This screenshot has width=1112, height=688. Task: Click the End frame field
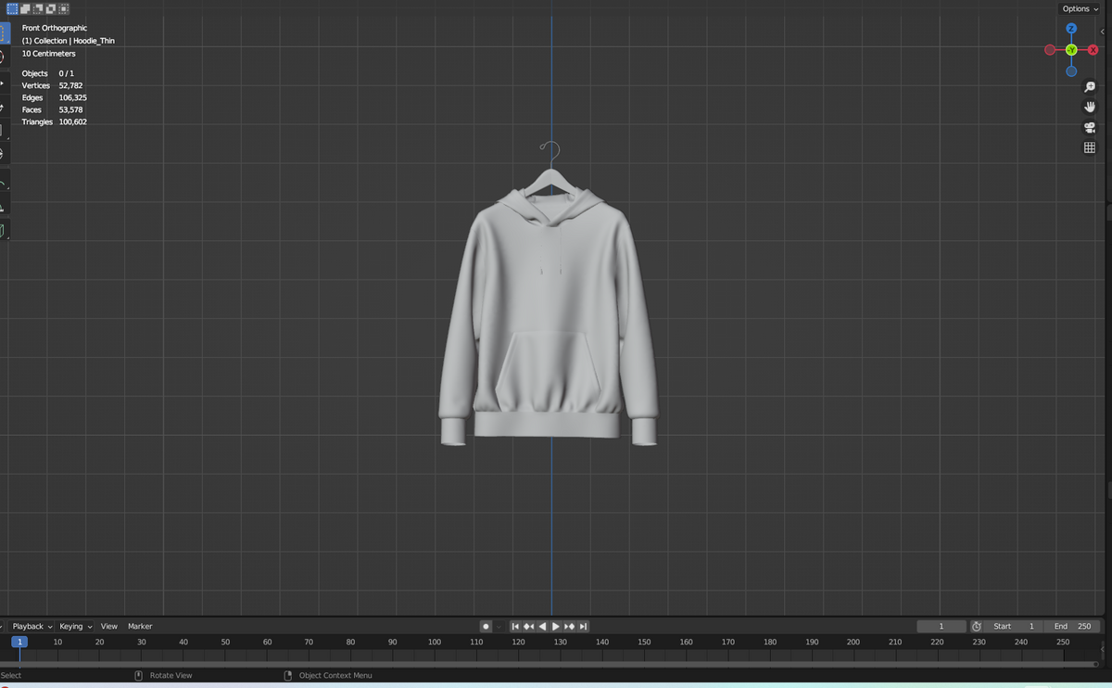click(x=1072, y=627)
